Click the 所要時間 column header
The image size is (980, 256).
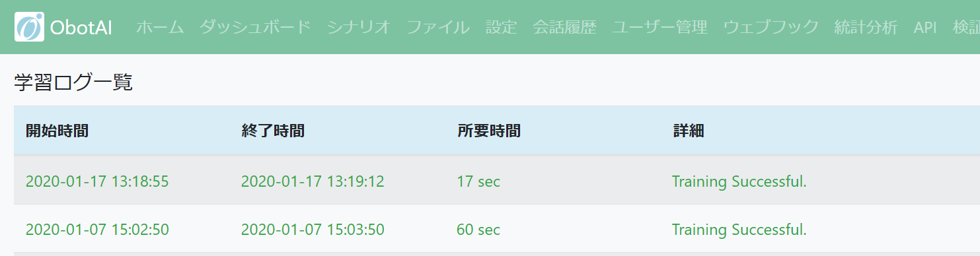(489, 131)
